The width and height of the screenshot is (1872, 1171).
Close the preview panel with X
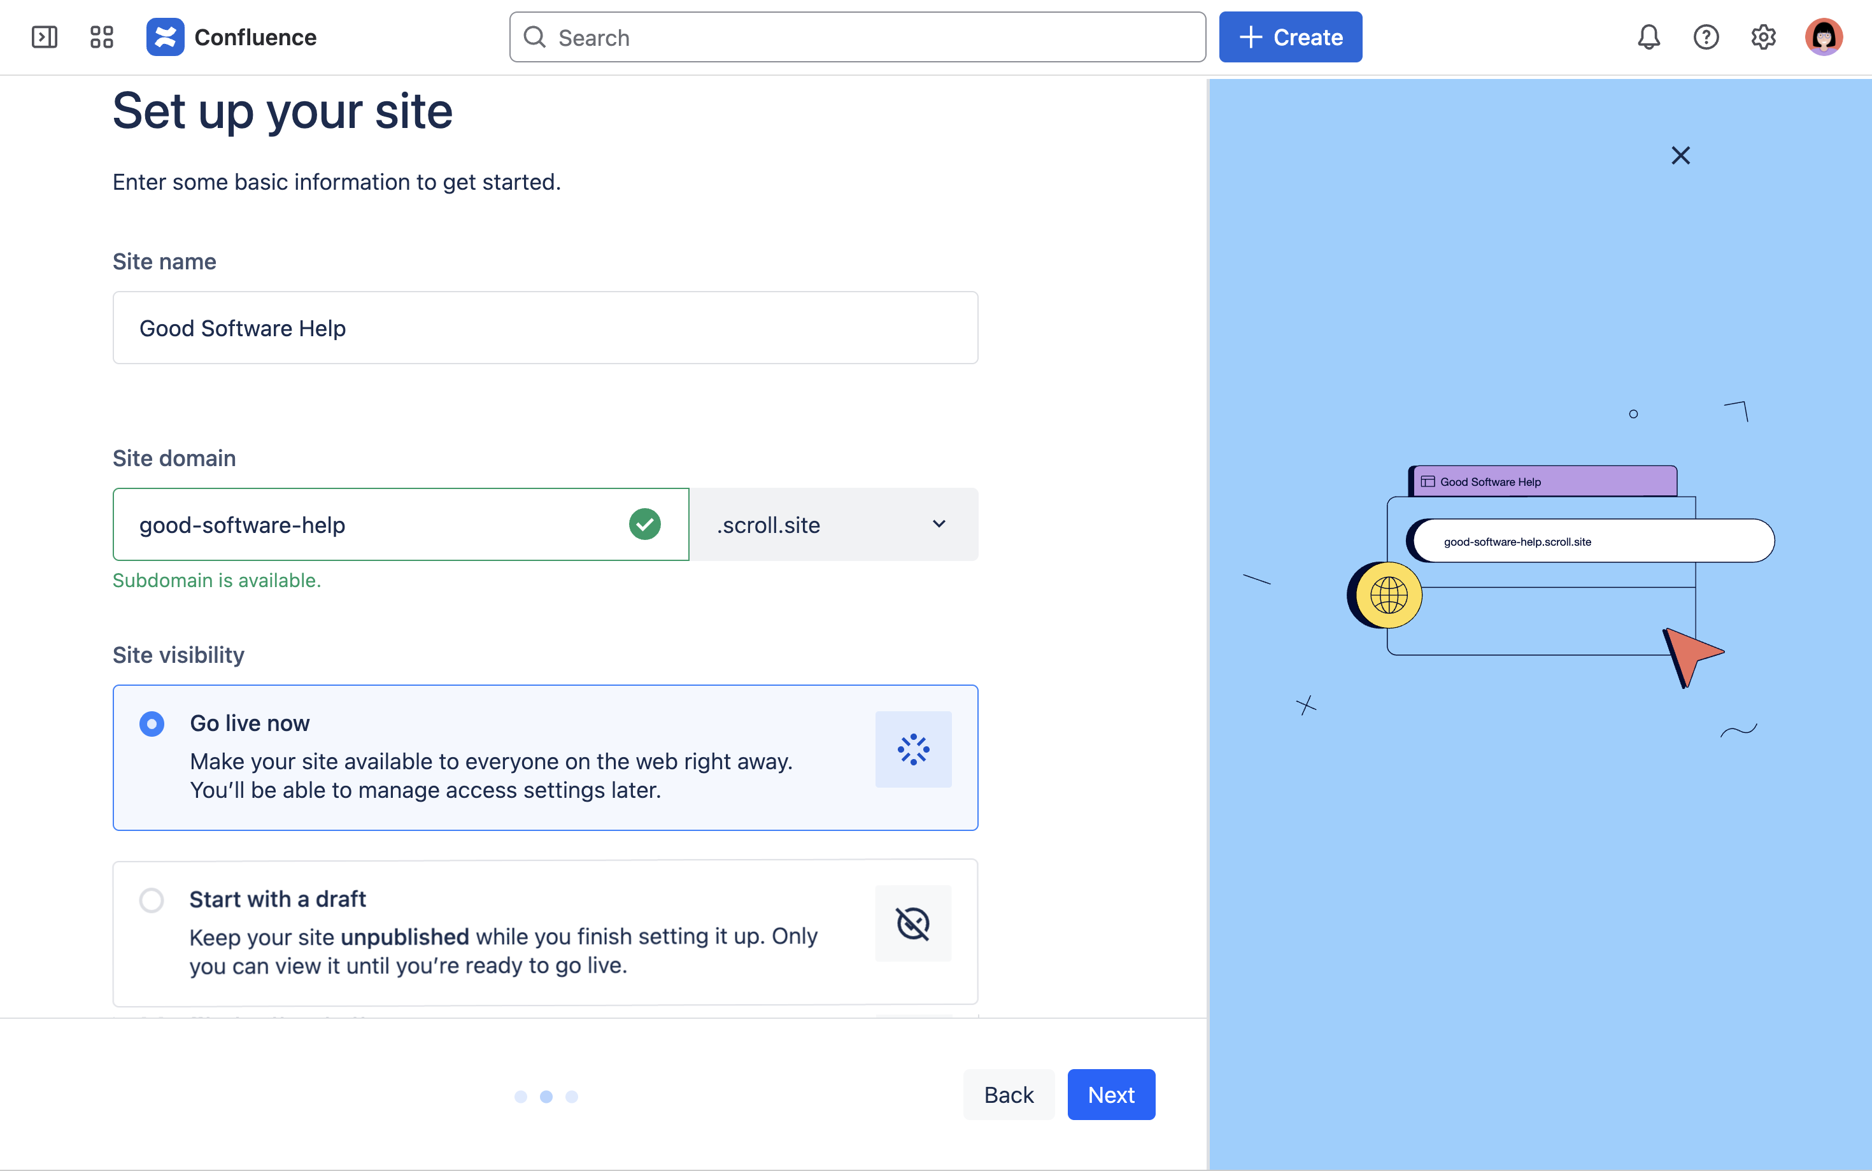coord(1680,155)
